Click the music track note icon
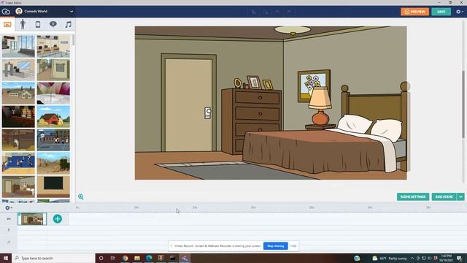The width and height of the screenshot is (467, 263). pos(9,242)
